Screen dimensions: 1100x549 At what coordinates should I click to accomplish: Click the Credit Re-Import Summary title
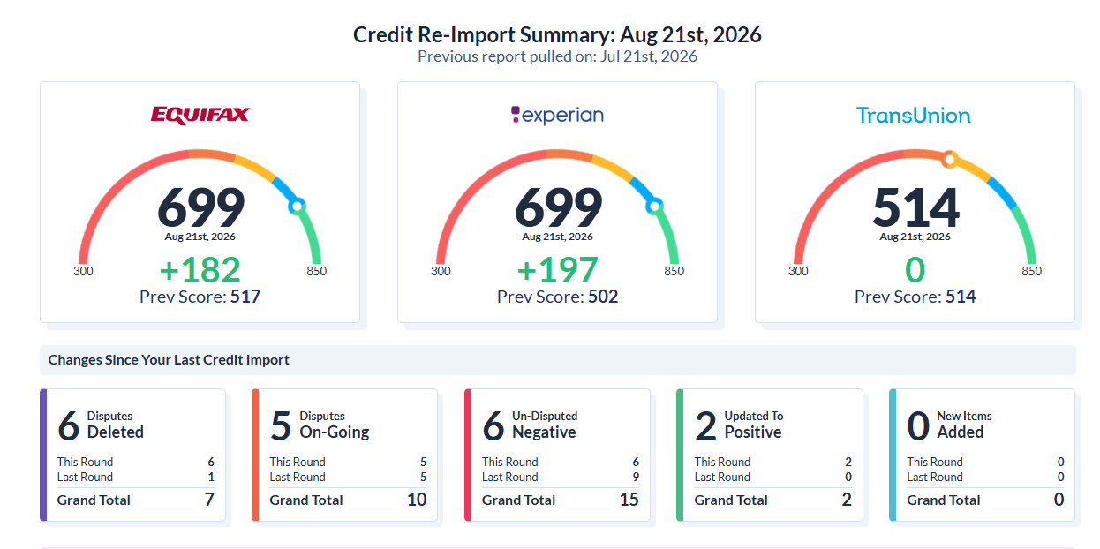(x=557, y=34)
